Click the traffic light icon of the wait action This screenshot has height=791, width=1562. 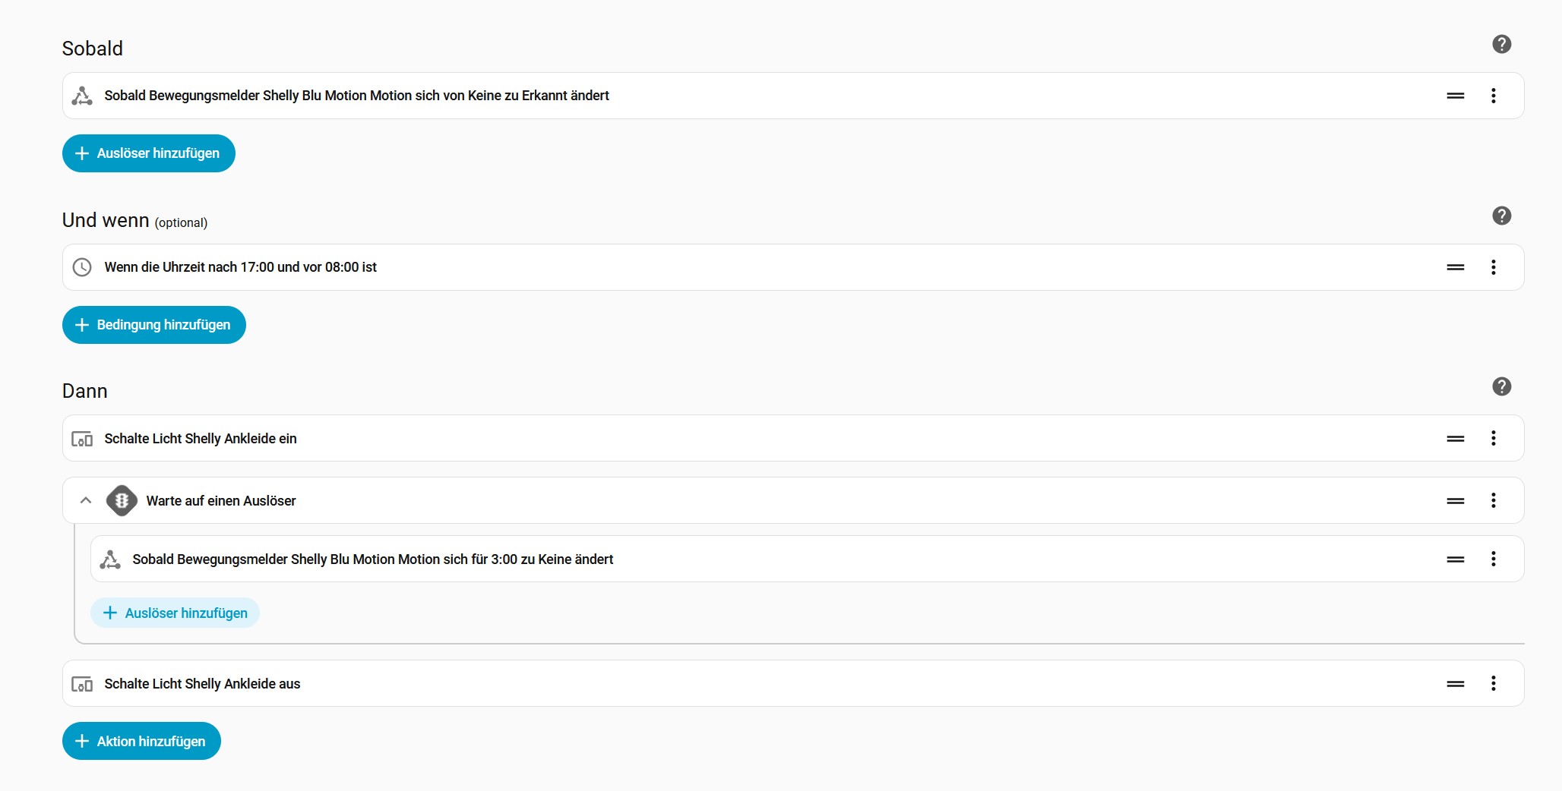click(x=122, y=501)
